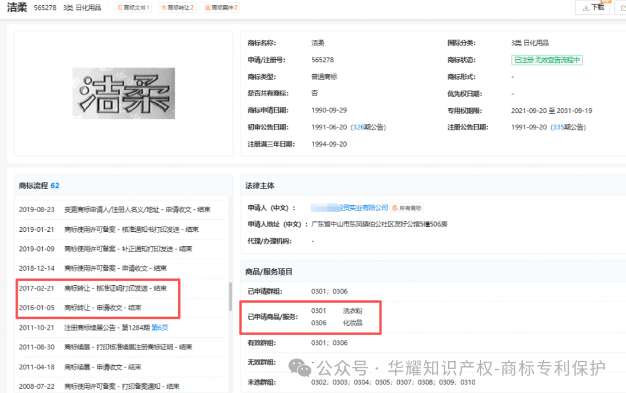Click the 下载 download button
Viewport: 626px width, 393px height.
pyautogui.click(x=592, y=8)
